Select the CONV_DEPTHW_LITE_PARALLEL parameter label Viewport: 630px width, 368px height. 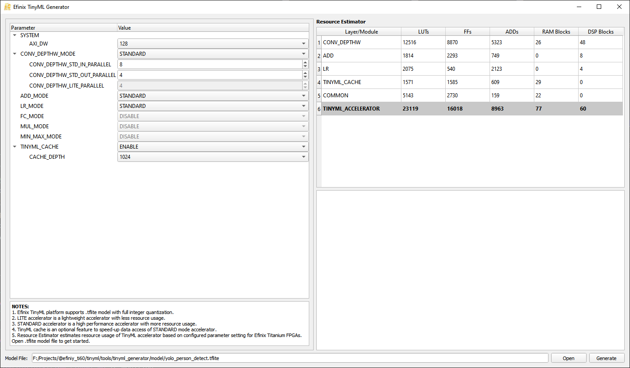(x=67, y=86)
